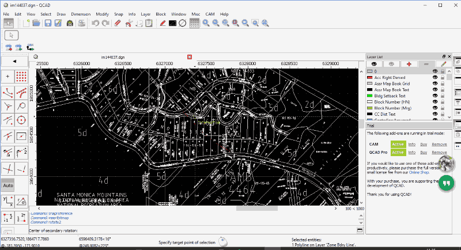This screenshot has height=250, width=461.
Task: Select the snap on entity points icon
Action: pos(21,93)
